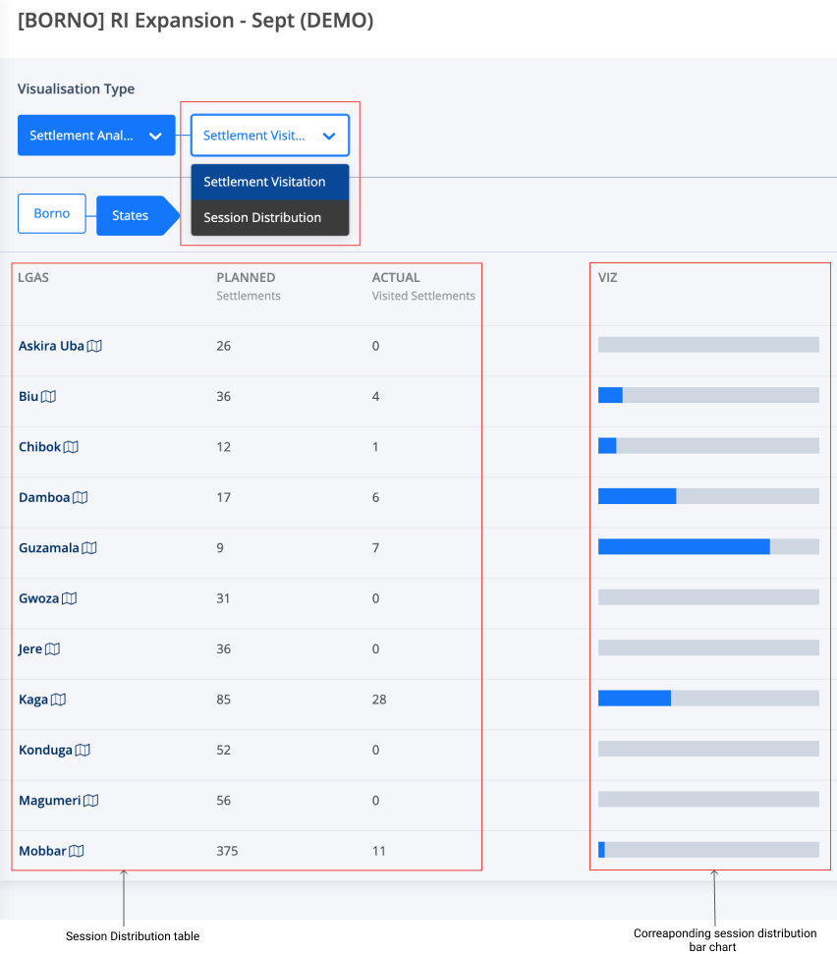Click the planned value 9 for Guzamala

(220, 548)
